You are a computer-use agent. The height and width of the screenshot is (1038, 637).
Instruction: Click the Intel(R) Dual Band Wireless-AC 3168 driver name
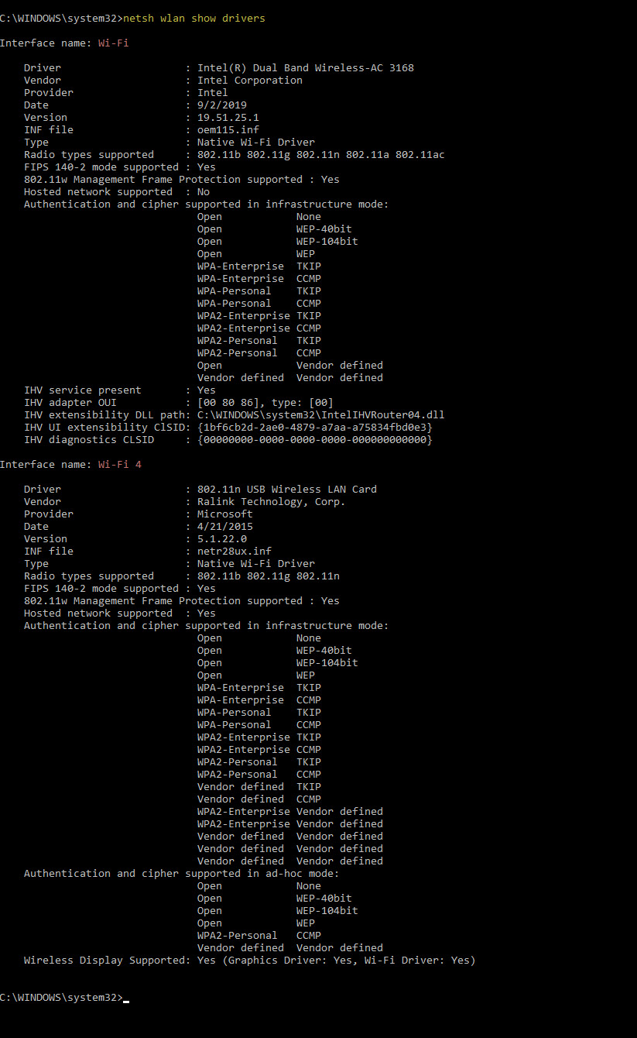pyautogui.click(x=305, y=67)
